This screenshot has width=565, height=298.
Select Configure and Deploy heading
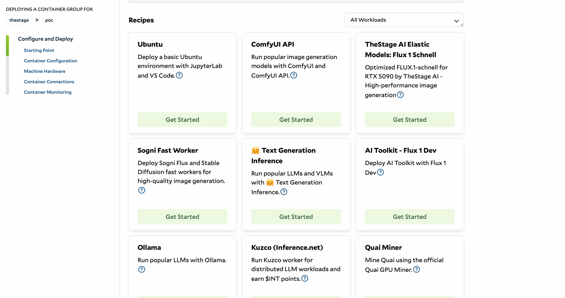click(45, 39)
